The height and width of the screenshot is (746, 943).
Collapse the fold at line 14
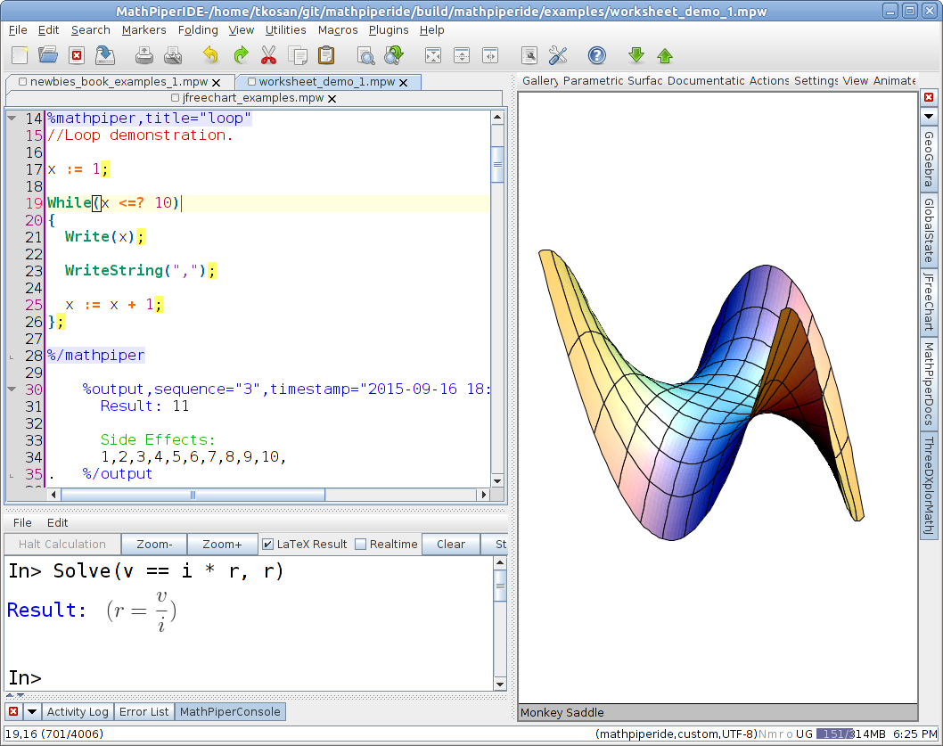[x=12, y=117]
